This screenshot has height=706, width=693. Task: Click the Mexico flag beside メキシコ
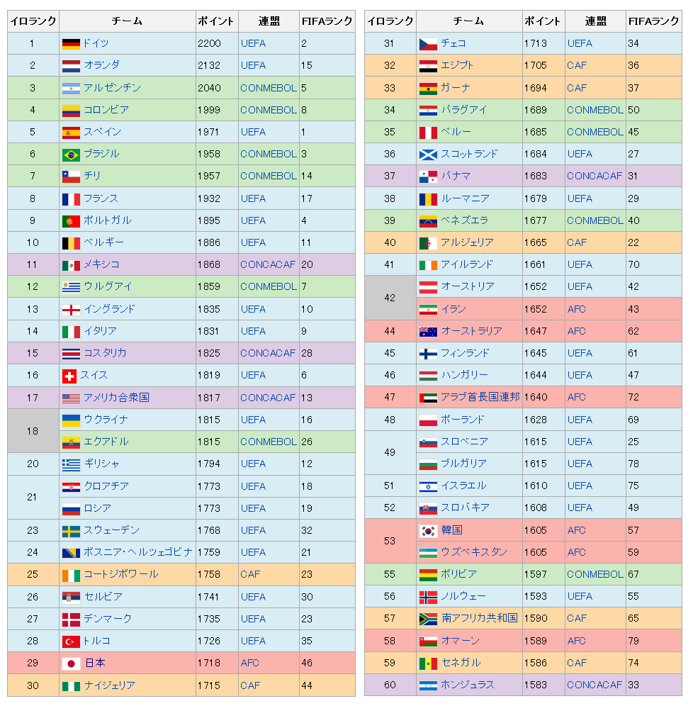(x=71, y=265)
